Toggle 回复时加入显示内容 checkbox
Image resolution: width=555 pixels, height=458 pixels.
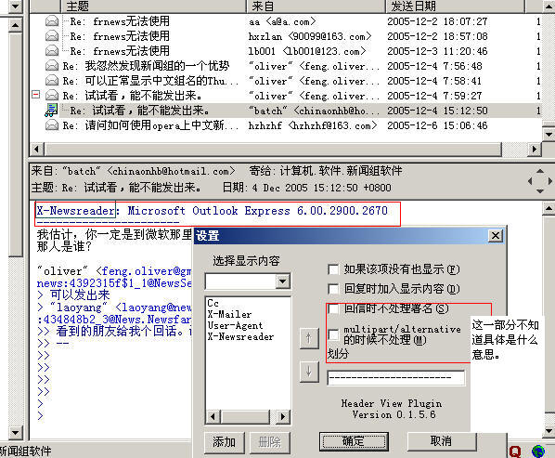[333, 289]
